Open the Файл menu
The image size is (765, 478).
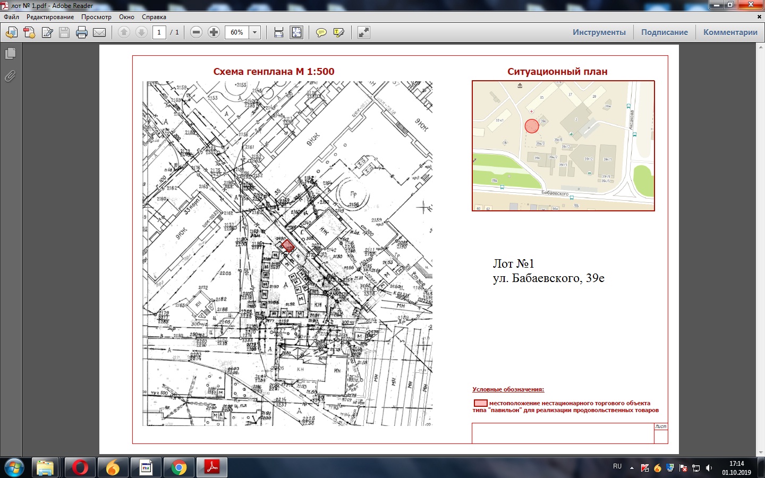point(11,17)
